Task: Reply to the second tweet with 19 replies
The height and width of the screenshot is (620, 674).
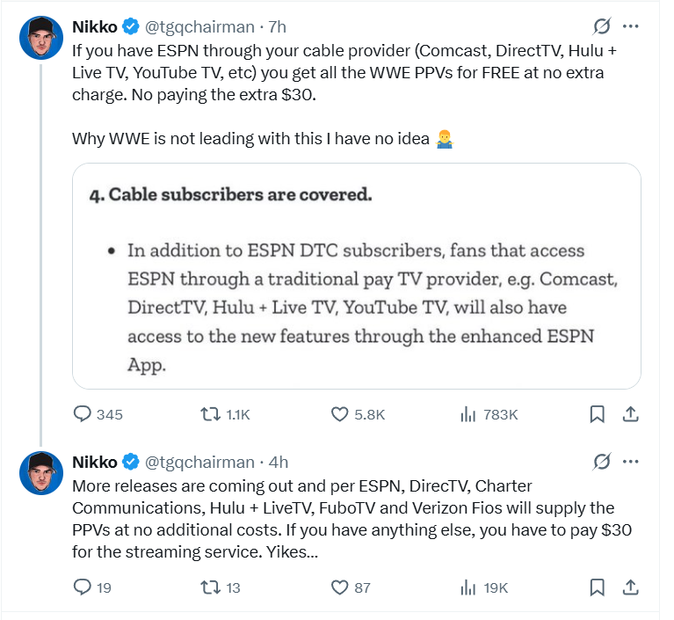Action: click(83, 587)
